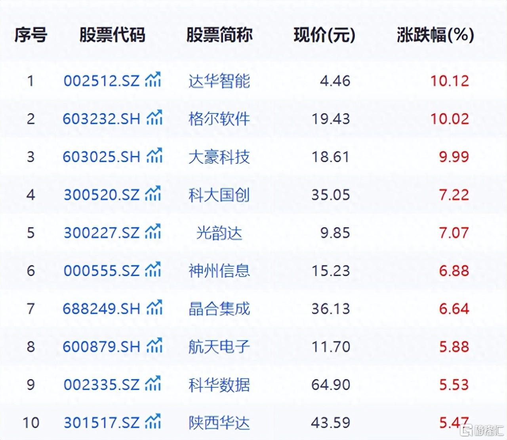This screenshot has height=440, width=507.
Task: Select price value 19.43
Action: pos(331,119)
